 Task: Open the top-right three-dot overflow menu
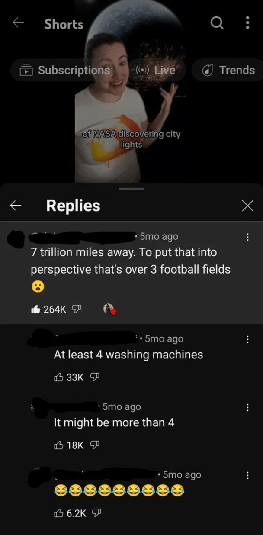click(x=247, y=23)
